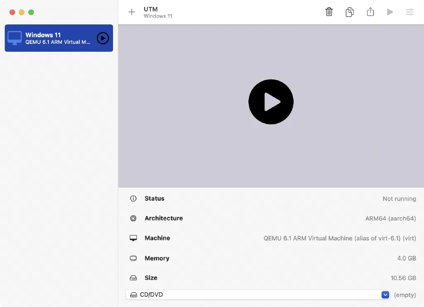
Task: Minimize the UTM window with the yellow button
Action: (x=22, y=12)
